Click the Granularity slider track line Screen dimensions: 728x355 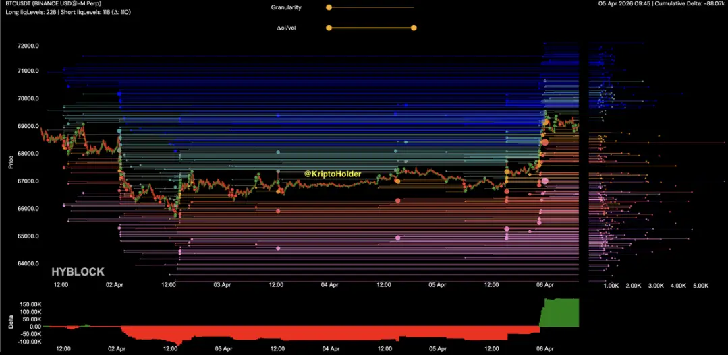pyautogui.click(x=371, y=7)
